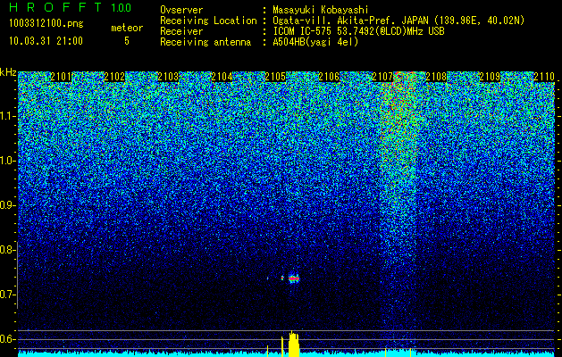Select the filename 1003312100.png
Viewport: 562px width, 357px height.
pos(46,24)
